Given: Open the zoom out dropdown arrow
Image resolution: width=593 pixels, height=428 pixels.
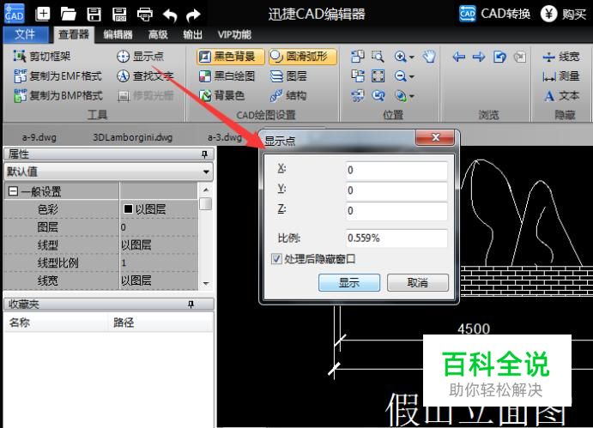Looking at the screenshot, I should click(x=412, y=76).
